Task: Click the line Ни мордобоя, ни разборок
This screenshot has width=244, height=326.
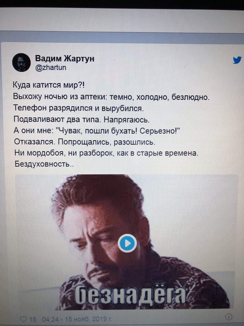Action: click(106, 153)
